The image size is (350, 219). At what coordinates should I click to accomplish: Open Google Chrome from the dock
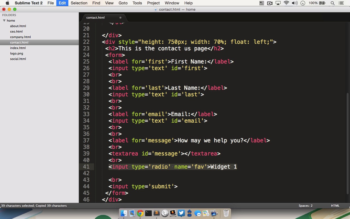click(x=140, y=213)
